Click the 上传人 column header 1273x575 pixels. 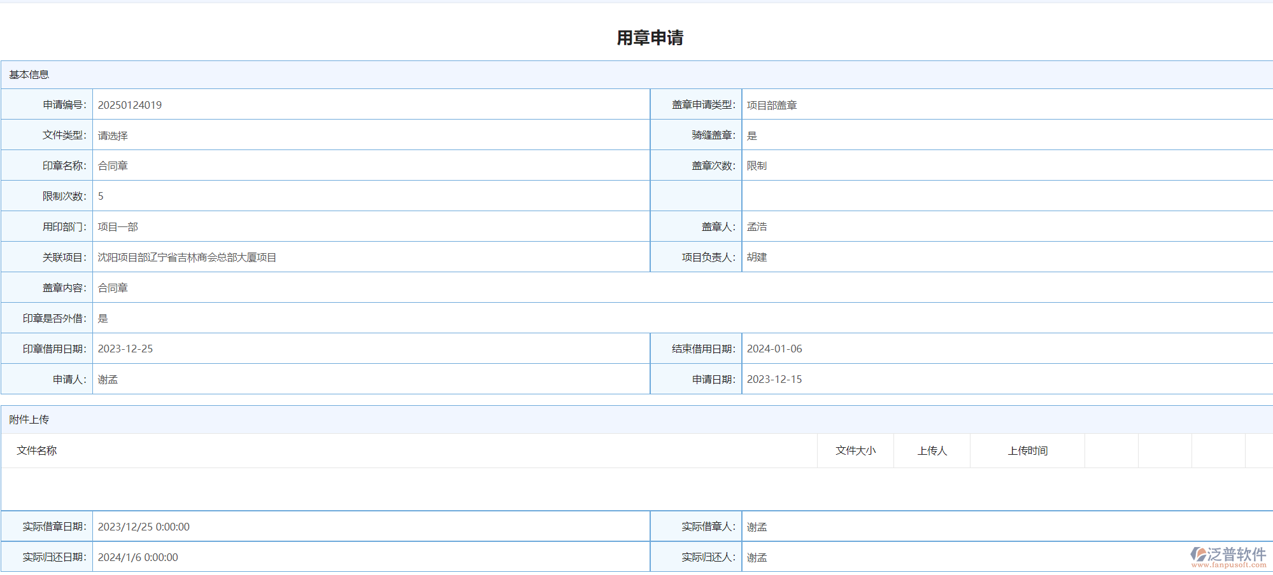click(932, 451)
